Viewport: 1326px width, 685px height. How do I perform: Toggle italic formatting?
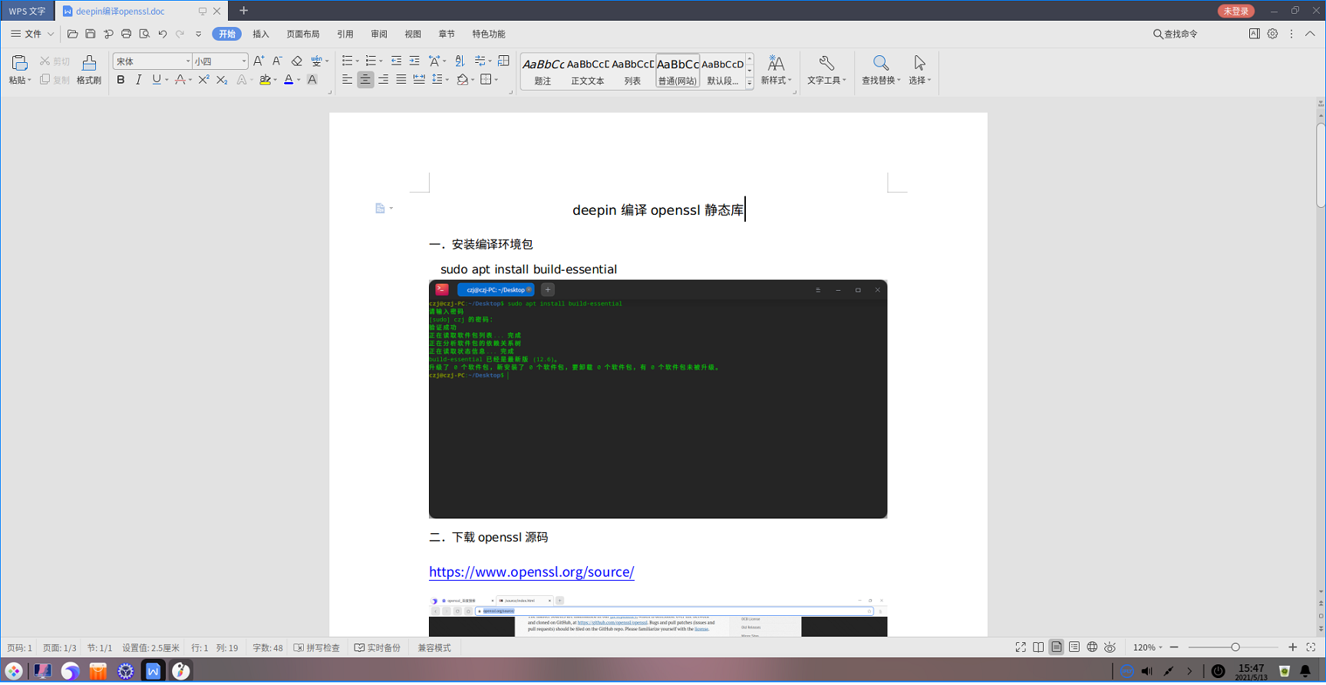click(138, 80)
